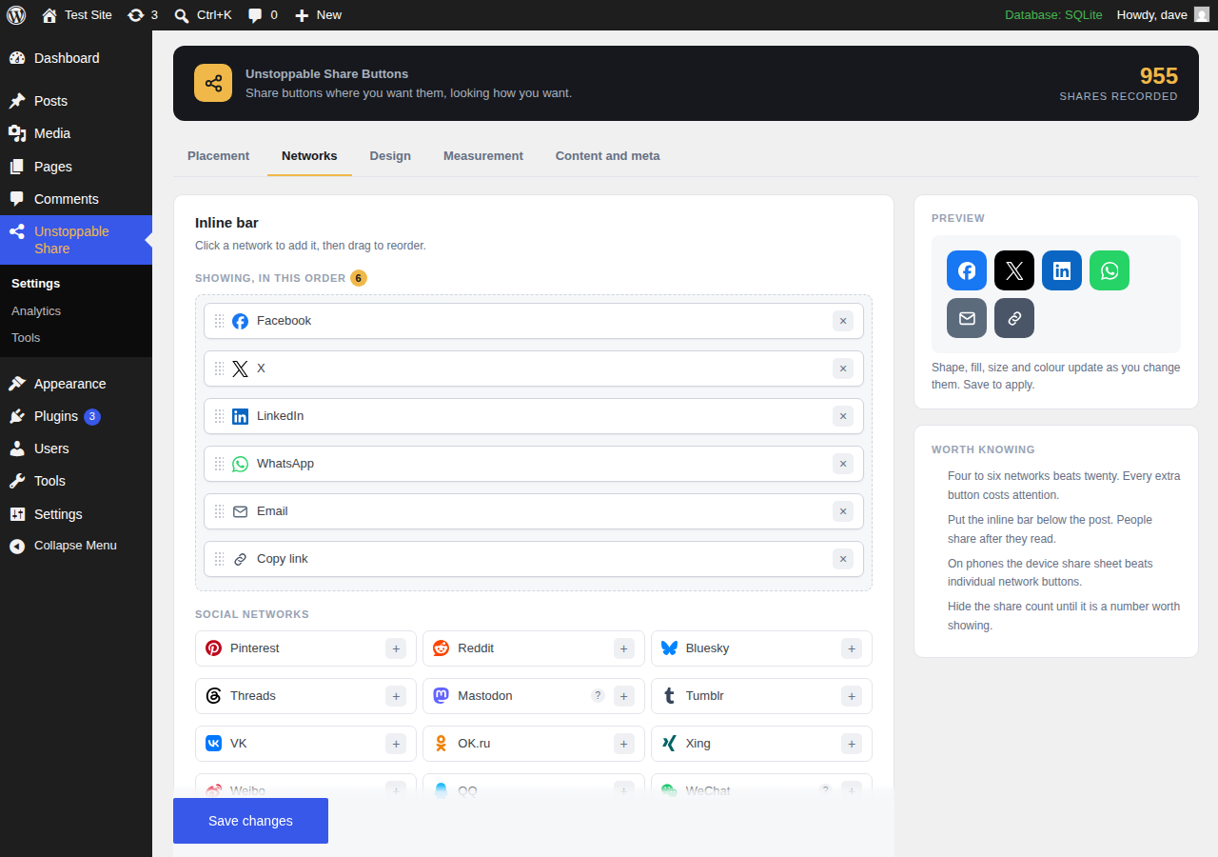Remove X network from the showing list

[x=843, y=369]
